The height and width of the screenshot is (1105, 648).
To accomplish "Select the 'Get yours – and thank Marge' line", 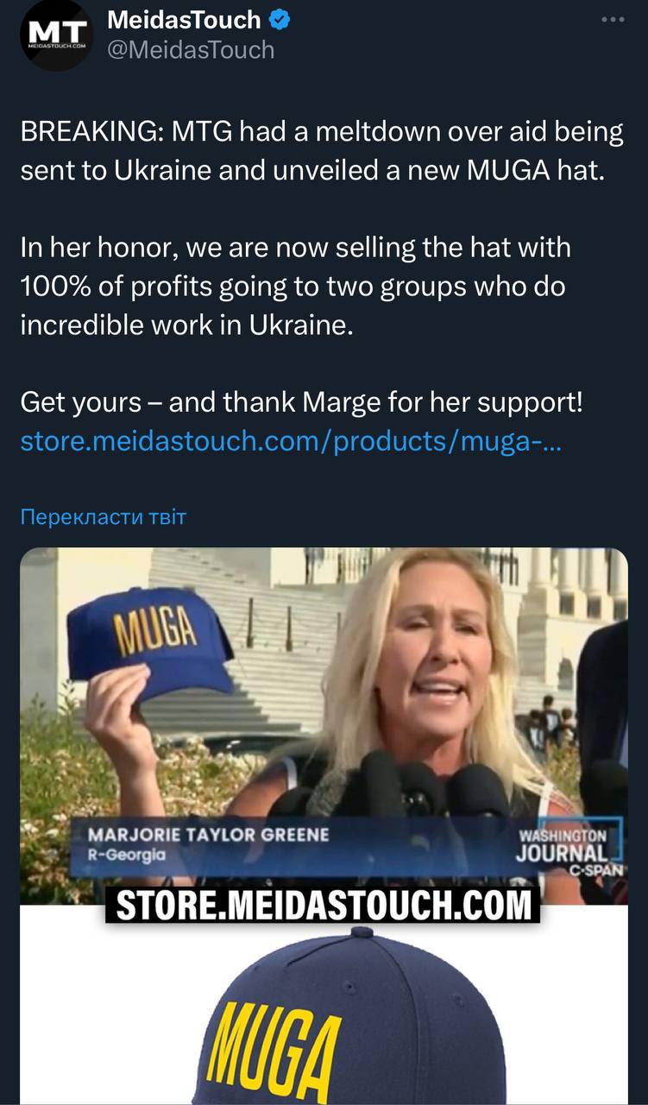I will pyautogui.click(x=301, y=402).
